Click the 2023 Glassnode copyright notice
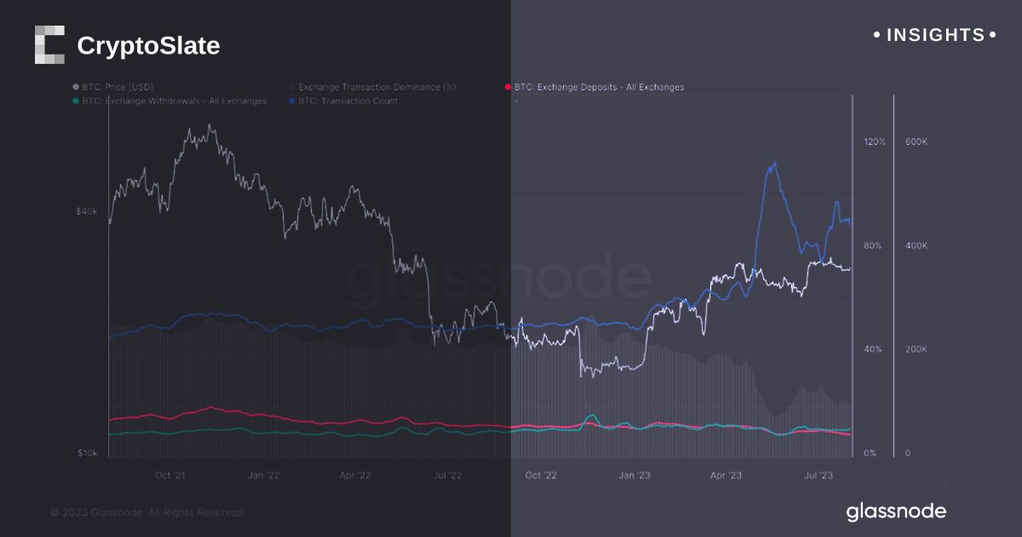1022x537 pixels. 147,512
